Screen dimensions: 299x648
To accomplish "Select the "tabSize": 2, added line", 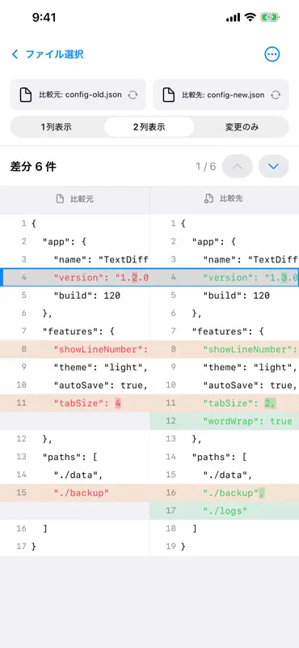I will coord(225,403).
